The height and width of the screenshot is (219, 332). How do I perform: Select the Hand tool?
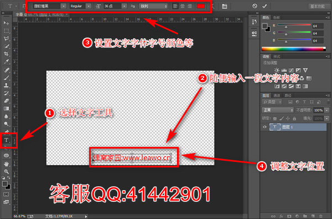click(6, 164)
